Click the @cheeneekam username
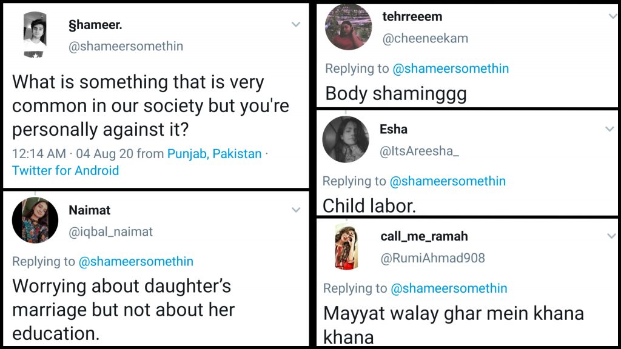The width and height of the screenshot is (621, 349). click(425, 39)
